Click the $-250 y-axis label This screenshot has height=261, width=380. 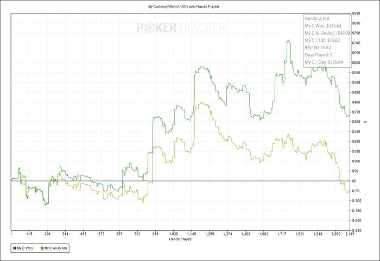pos(356,230)
